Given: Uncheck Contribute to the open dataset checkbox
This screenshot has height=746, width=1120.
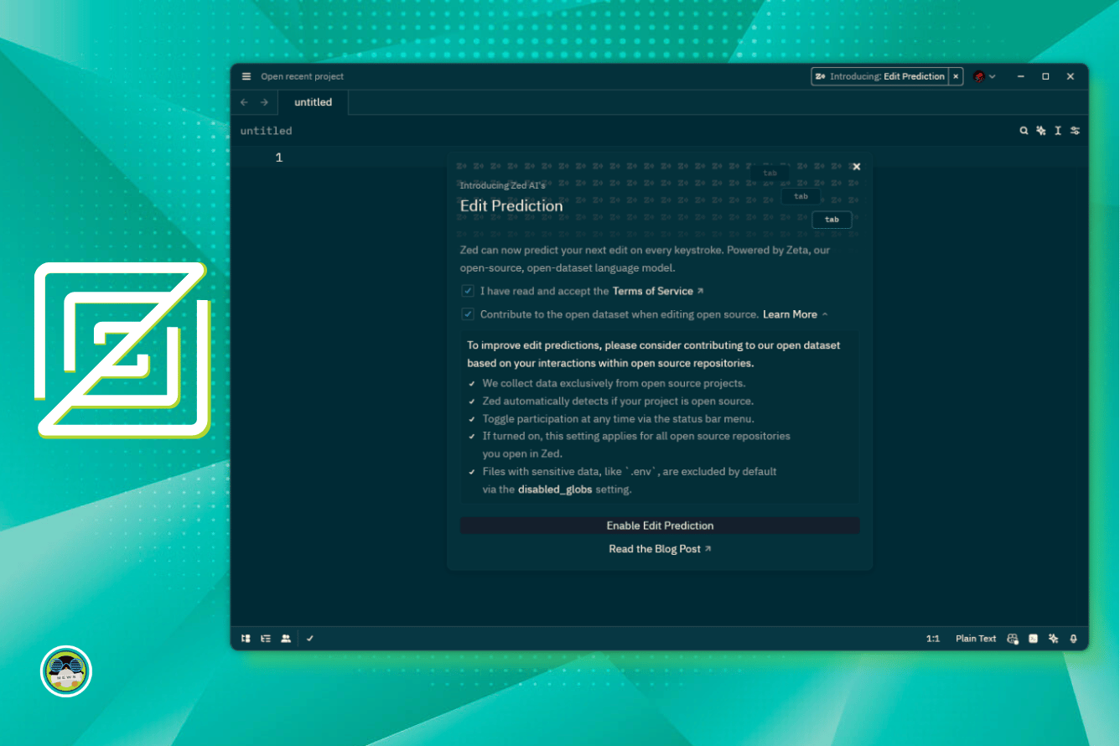Looking at the screenshot, I should (x=468, y=314).
